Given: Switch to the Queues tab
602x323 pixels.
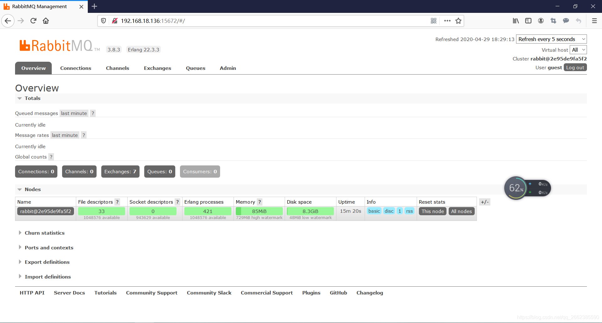Looking at the screenshot, I should point(196,68).
